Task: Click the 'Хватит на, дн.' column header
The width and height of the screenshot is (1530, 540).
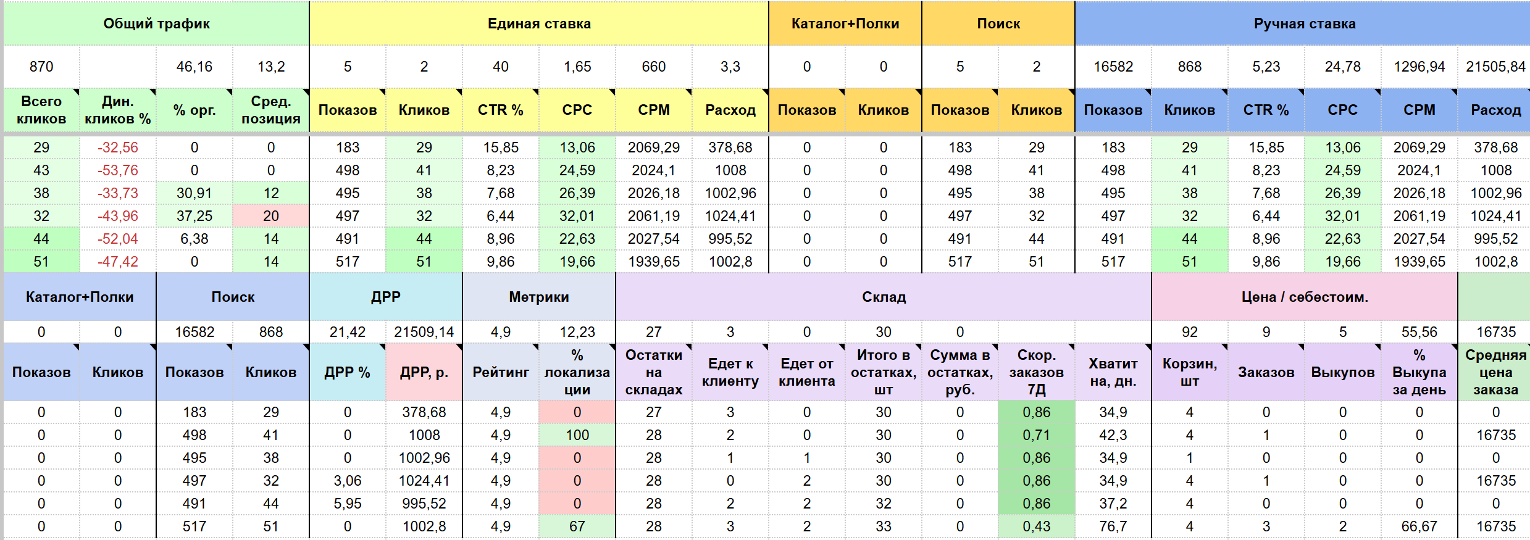Action: (x=1113, y=372)
